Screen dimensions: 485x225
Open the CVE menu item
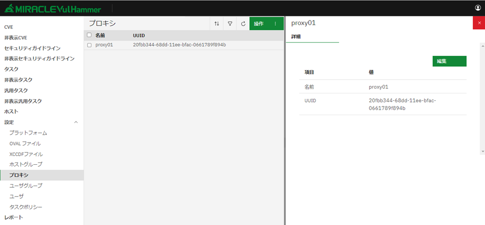coord(9,27)
